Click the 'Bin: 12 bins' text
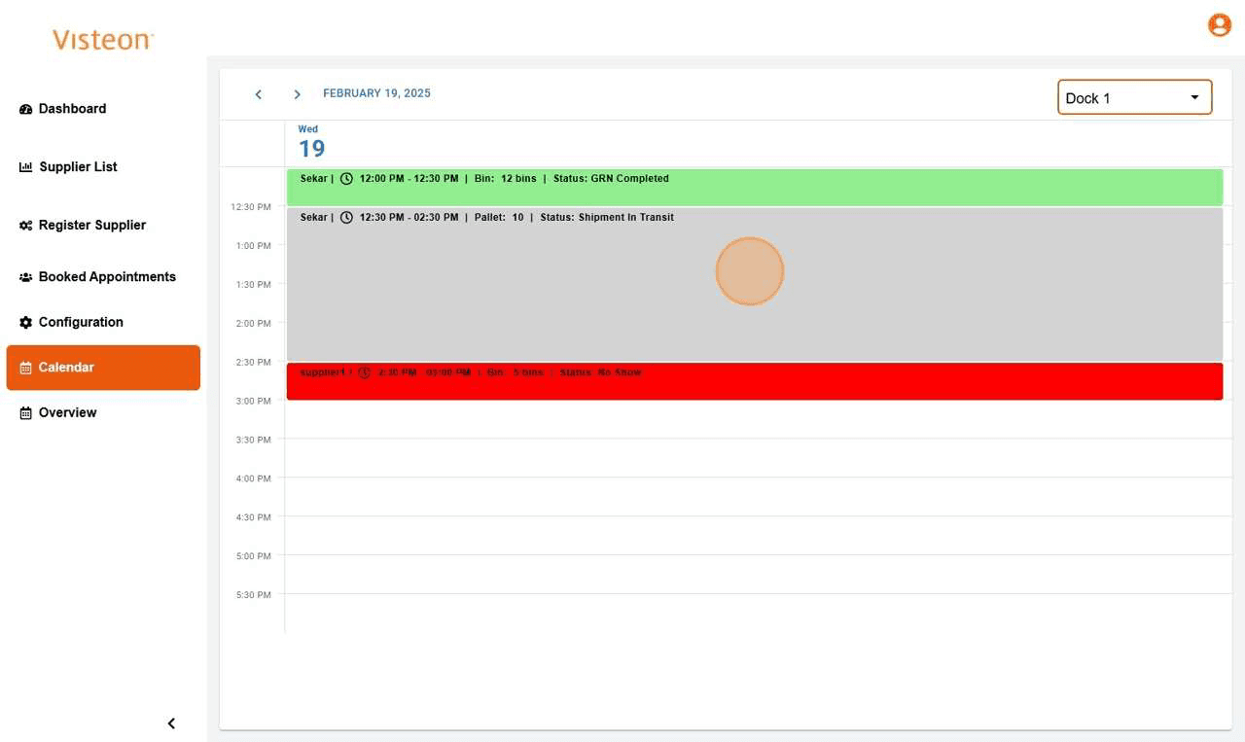Screen dimensions: 1245x742 coord(506,179)
